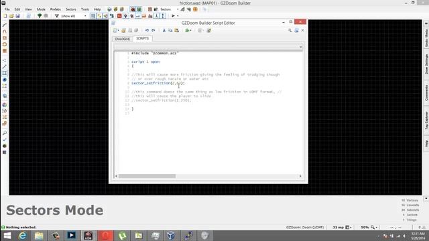Click the green Thing filter icon
429x241 pixels.
point(40,16)
